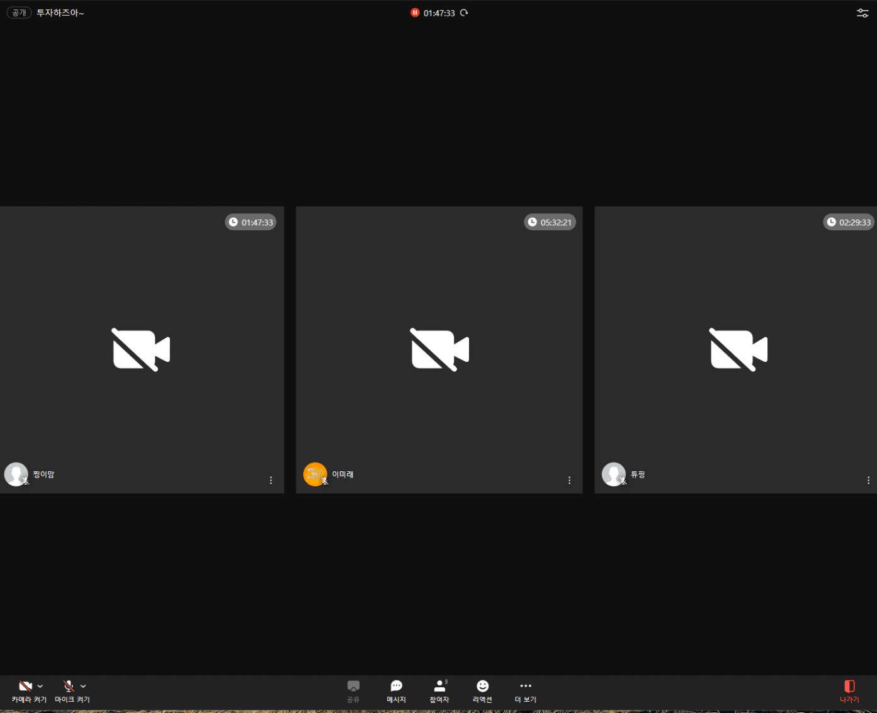Click the 공개 public badge
This screenshot has height=713, width=877.
point(19,13)
